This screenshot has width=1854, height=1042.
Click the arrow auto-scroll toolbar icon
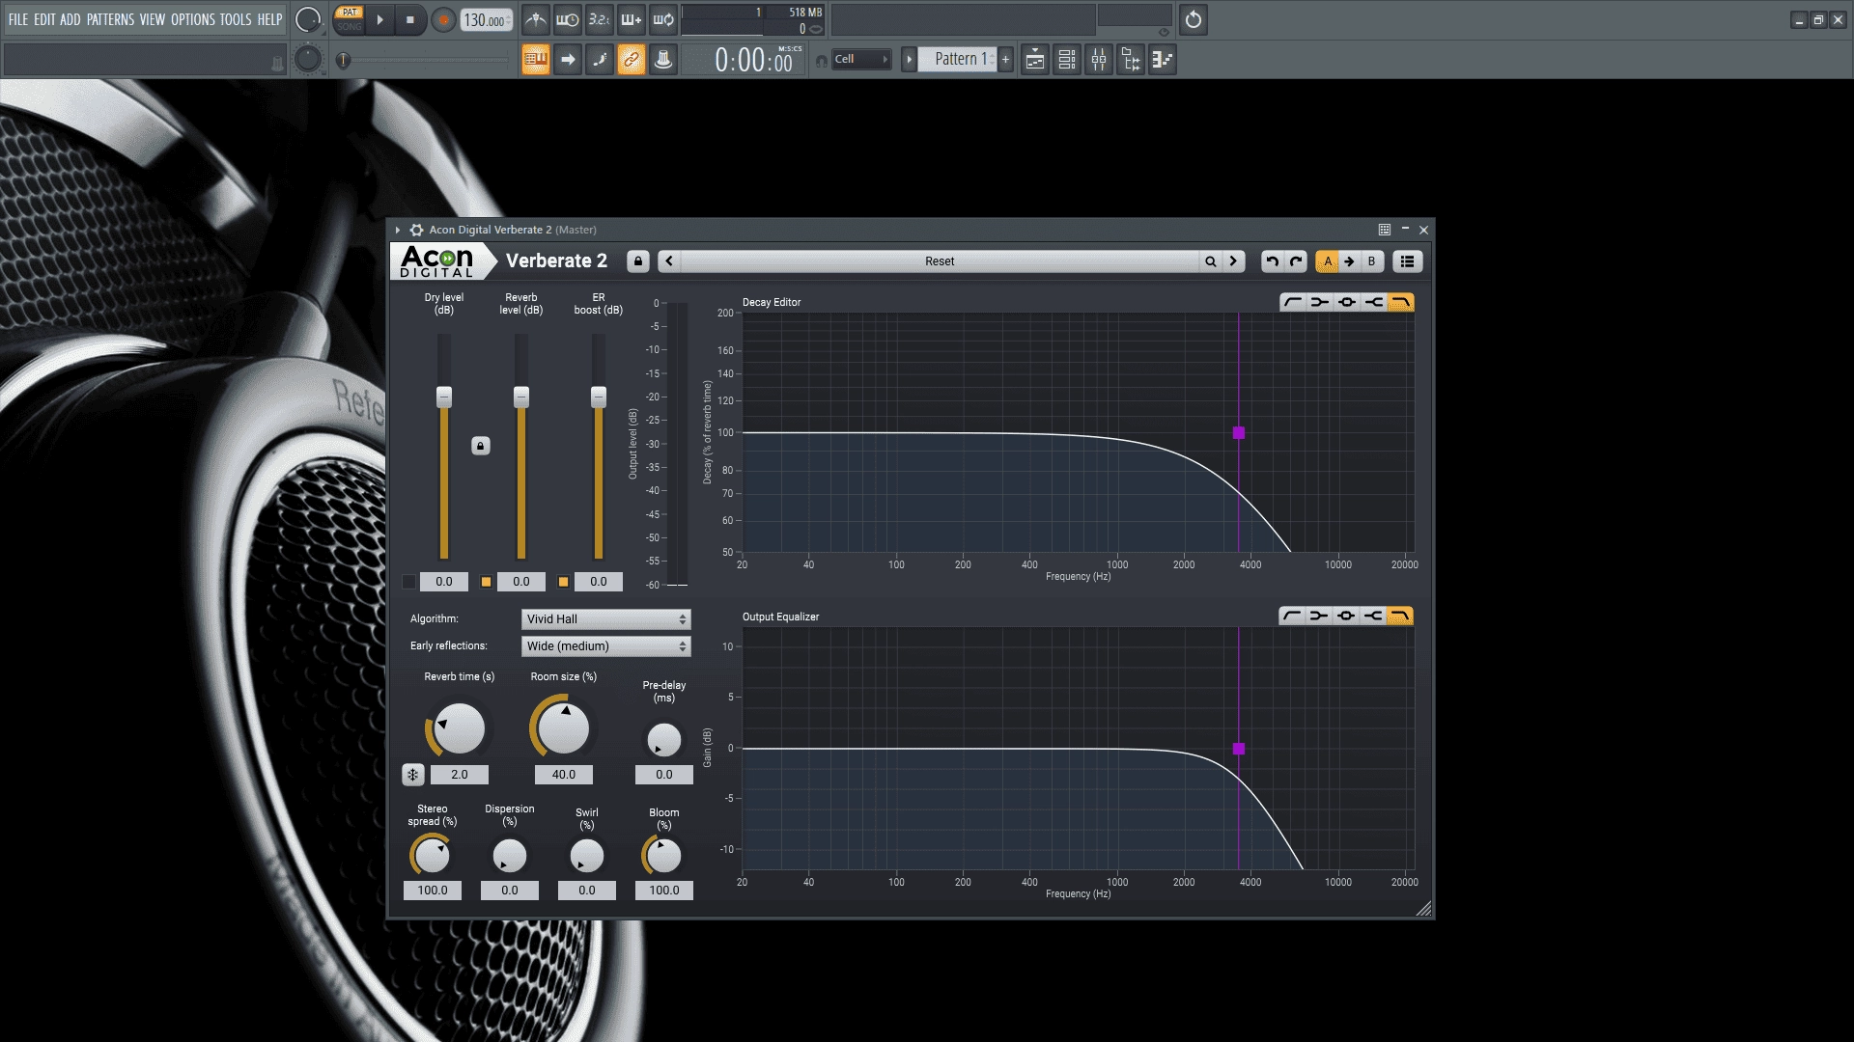point(568,60)
